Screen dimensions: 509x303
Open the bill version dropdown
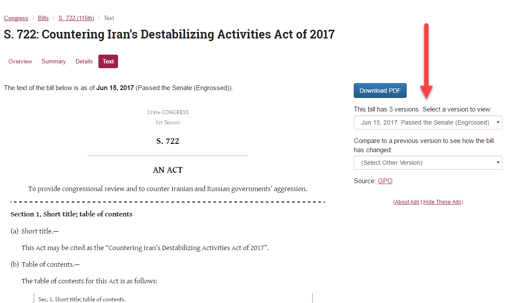coord(428,123)
